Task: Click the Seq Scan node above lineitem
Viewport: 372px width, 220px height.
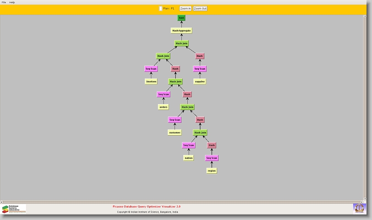Action: pos(151,69)
